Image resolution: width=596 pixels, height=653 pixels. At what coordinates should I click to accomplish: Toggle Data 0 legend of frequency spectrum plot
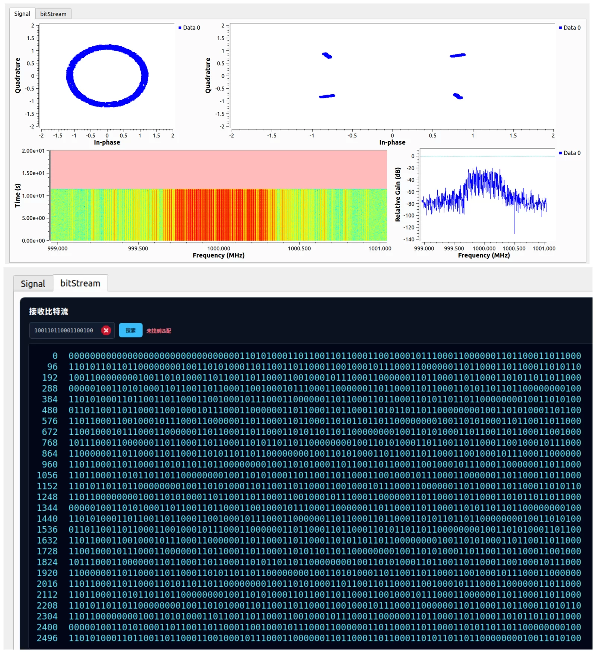tap(570, 153)
